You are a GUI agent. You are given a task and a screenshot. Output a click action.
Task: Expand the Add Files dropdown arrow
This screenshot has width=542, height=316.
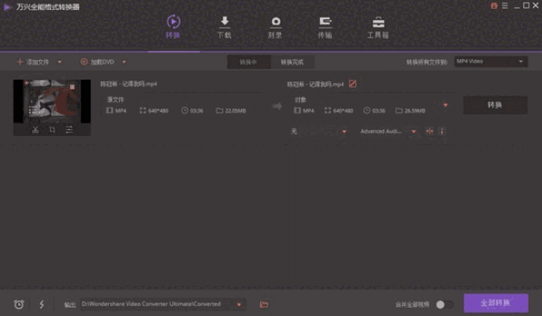60,62
